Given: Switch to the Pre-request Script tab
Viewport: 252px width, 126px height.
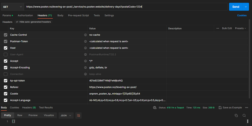Looking at the screenshot, I should [78, 15].
